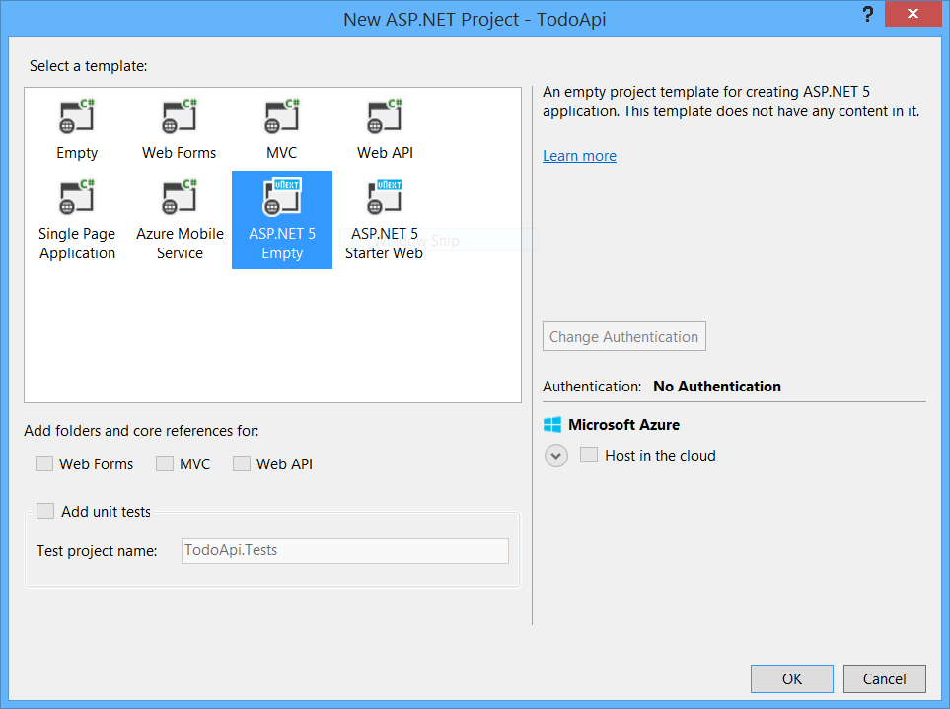Select the ASP.NET 5 Starter Web template

(385, 220)
